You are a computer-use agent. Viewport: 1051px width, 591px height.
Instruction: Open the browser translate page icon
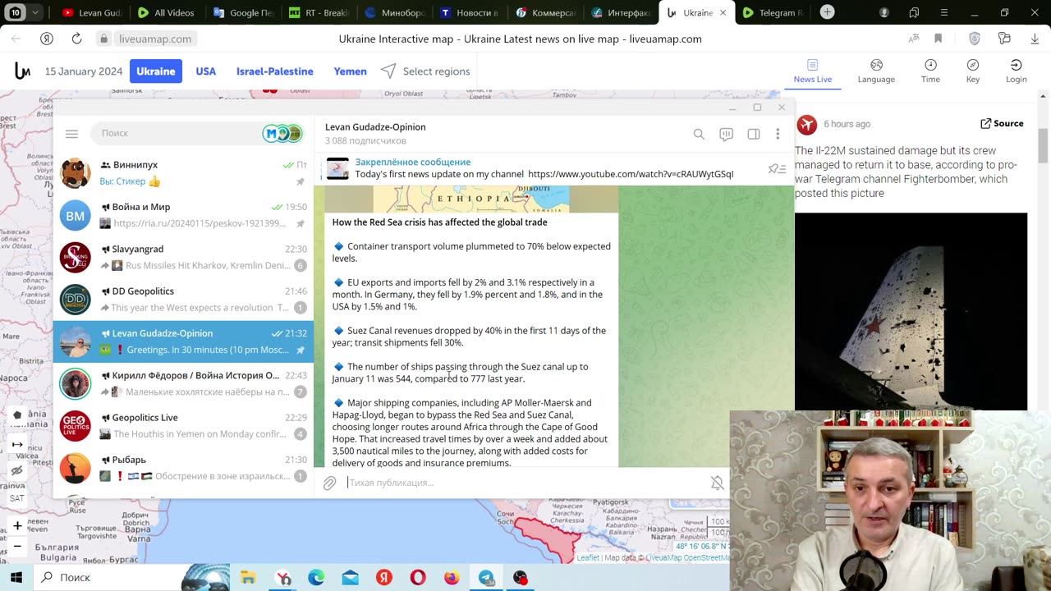point(913,39)
